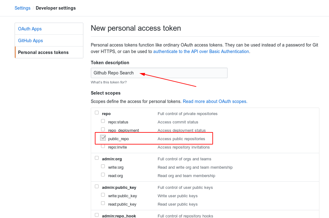Select the admin:org scope checkbox
The height and width of the screenshot is (218, 329).
[97, 158]
